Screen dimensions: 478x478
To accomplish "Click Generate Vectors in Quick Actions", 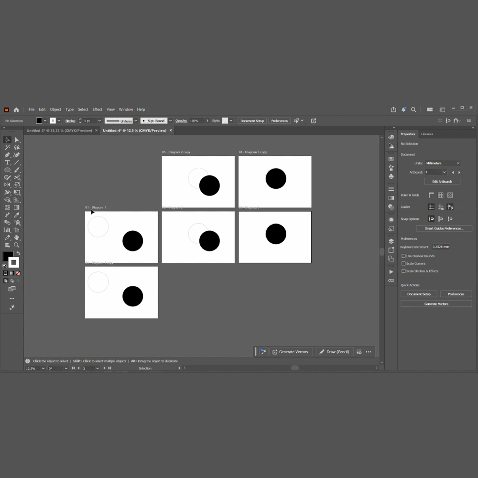I will pos(436,304).
